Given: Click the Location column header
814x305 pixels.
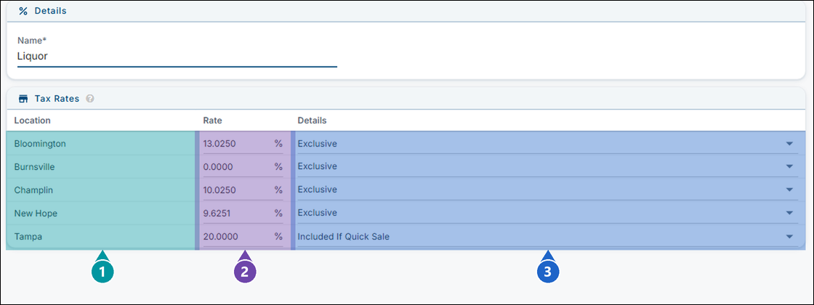Looking at the screenshot, I should click(32, 121).
